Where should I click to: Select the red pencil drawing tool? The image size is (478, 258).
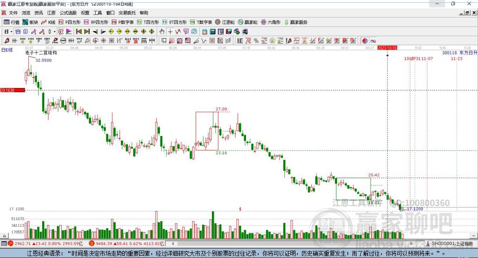pos(7,41)
